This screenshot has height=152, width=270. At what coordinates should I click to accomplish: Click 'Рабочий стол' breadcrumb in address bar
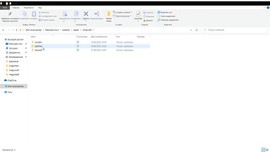click(x=52, y=30)
